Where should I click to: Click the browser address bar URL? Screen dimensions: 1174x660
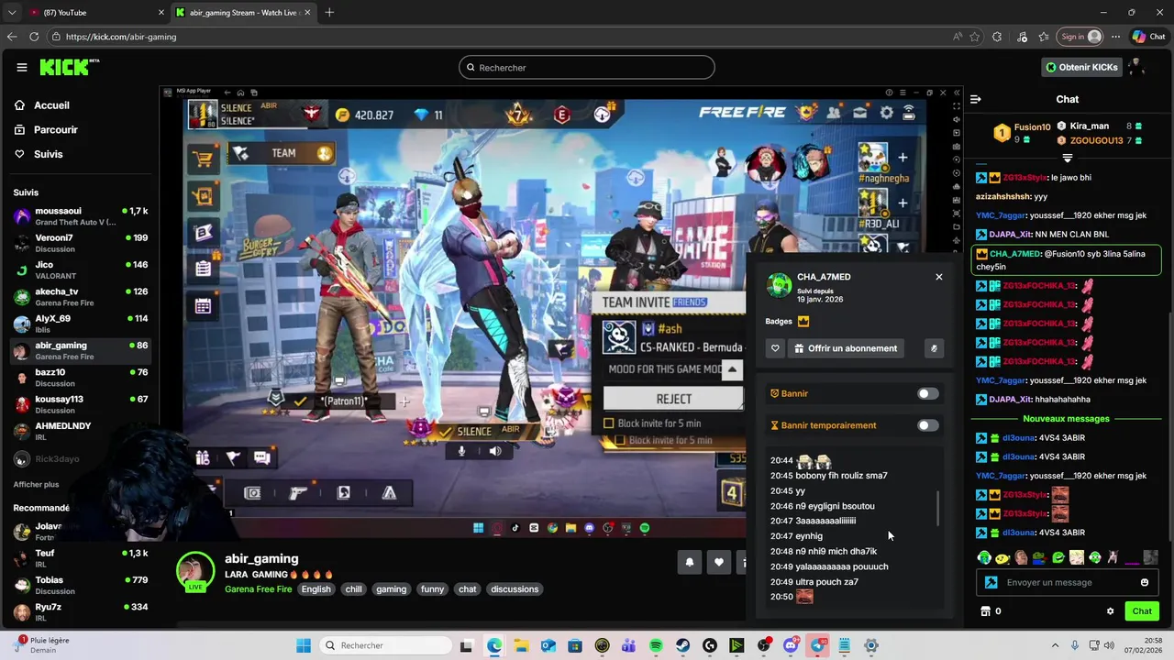(121, 37)
